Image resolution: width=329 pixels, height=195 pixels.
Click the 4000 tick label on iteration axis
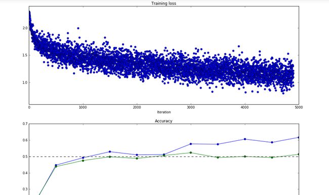click(244, 107)
